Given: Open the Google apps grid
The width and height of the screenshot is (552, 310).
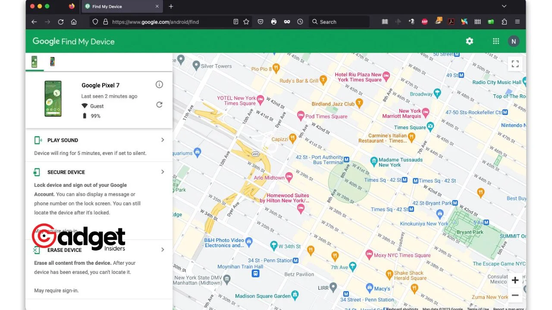Looking at the screenshot, I should [x=496, y=41].
